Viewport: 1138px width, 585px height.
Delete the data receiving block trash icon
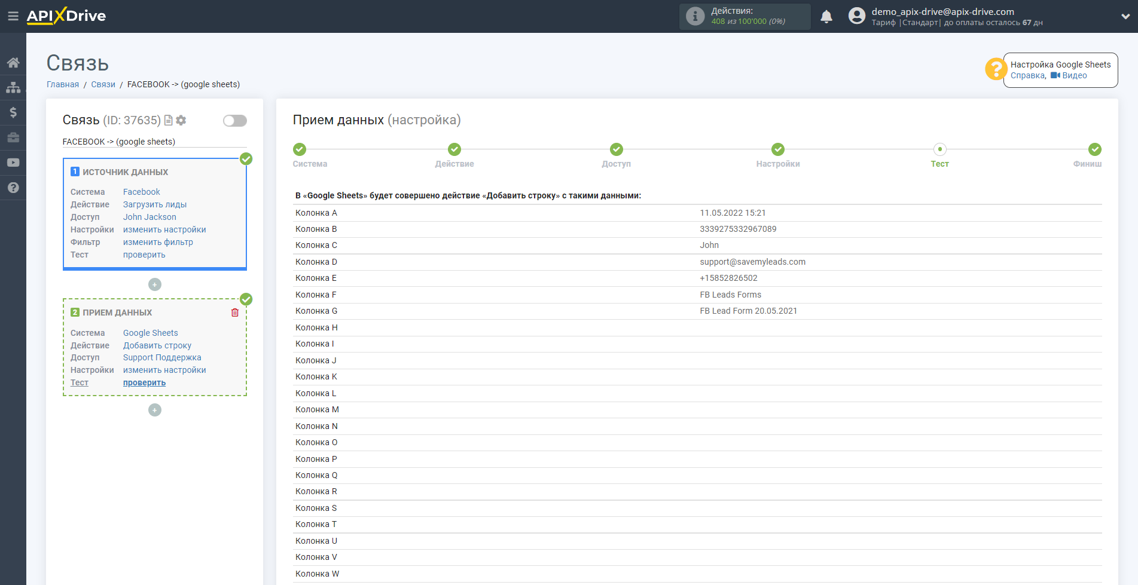click(235, 313)
